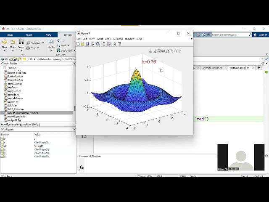
Task: Click the Zoom Out magnifier on the axes toolbar
Action: (x=176, y=51)
